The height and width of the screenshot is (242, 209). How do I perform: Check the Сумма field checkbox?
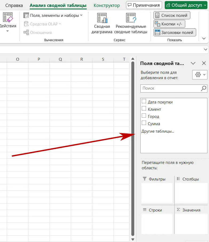point(144,123)
